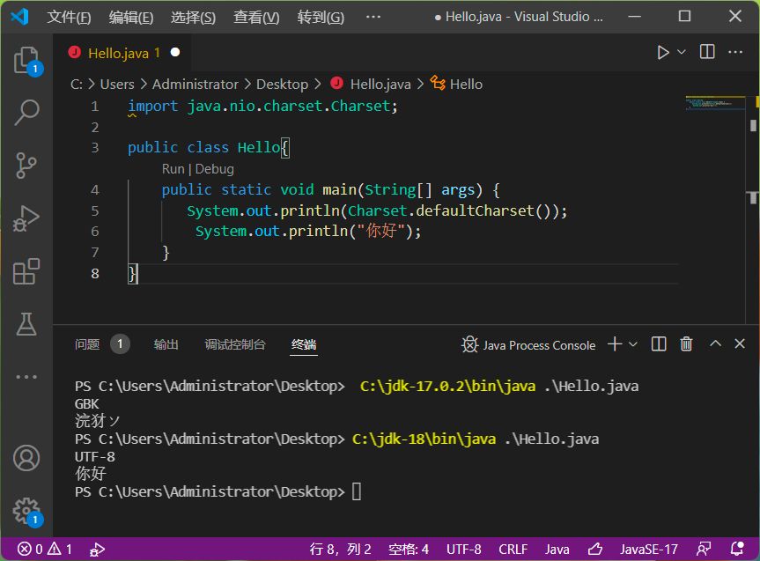Screen dimensions: 760x561
Task: Split the editor to the right
Action: click(x=707, y=51)
